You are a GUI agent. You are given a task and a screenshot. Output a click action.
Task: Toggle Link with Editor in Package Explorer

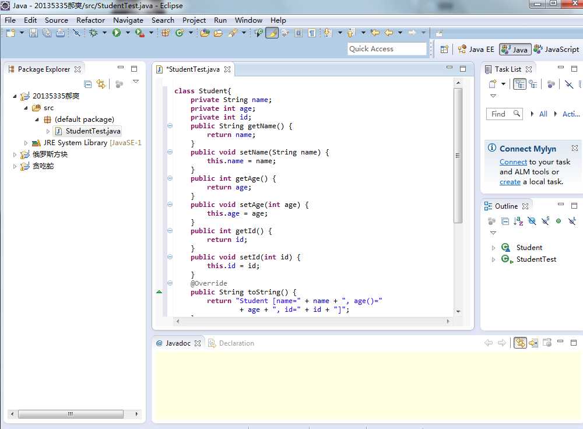[101, 84]
